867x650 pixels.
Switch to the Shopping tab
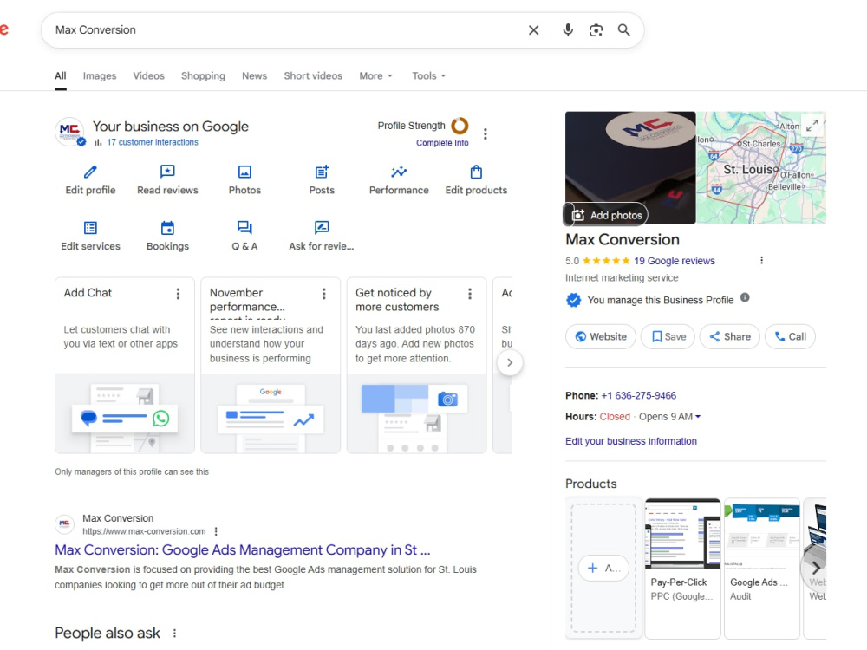coord(203,75)
